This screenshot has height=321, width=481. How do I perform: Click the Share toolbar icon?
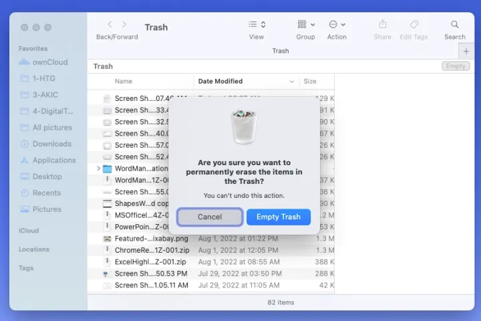point(383,24)
